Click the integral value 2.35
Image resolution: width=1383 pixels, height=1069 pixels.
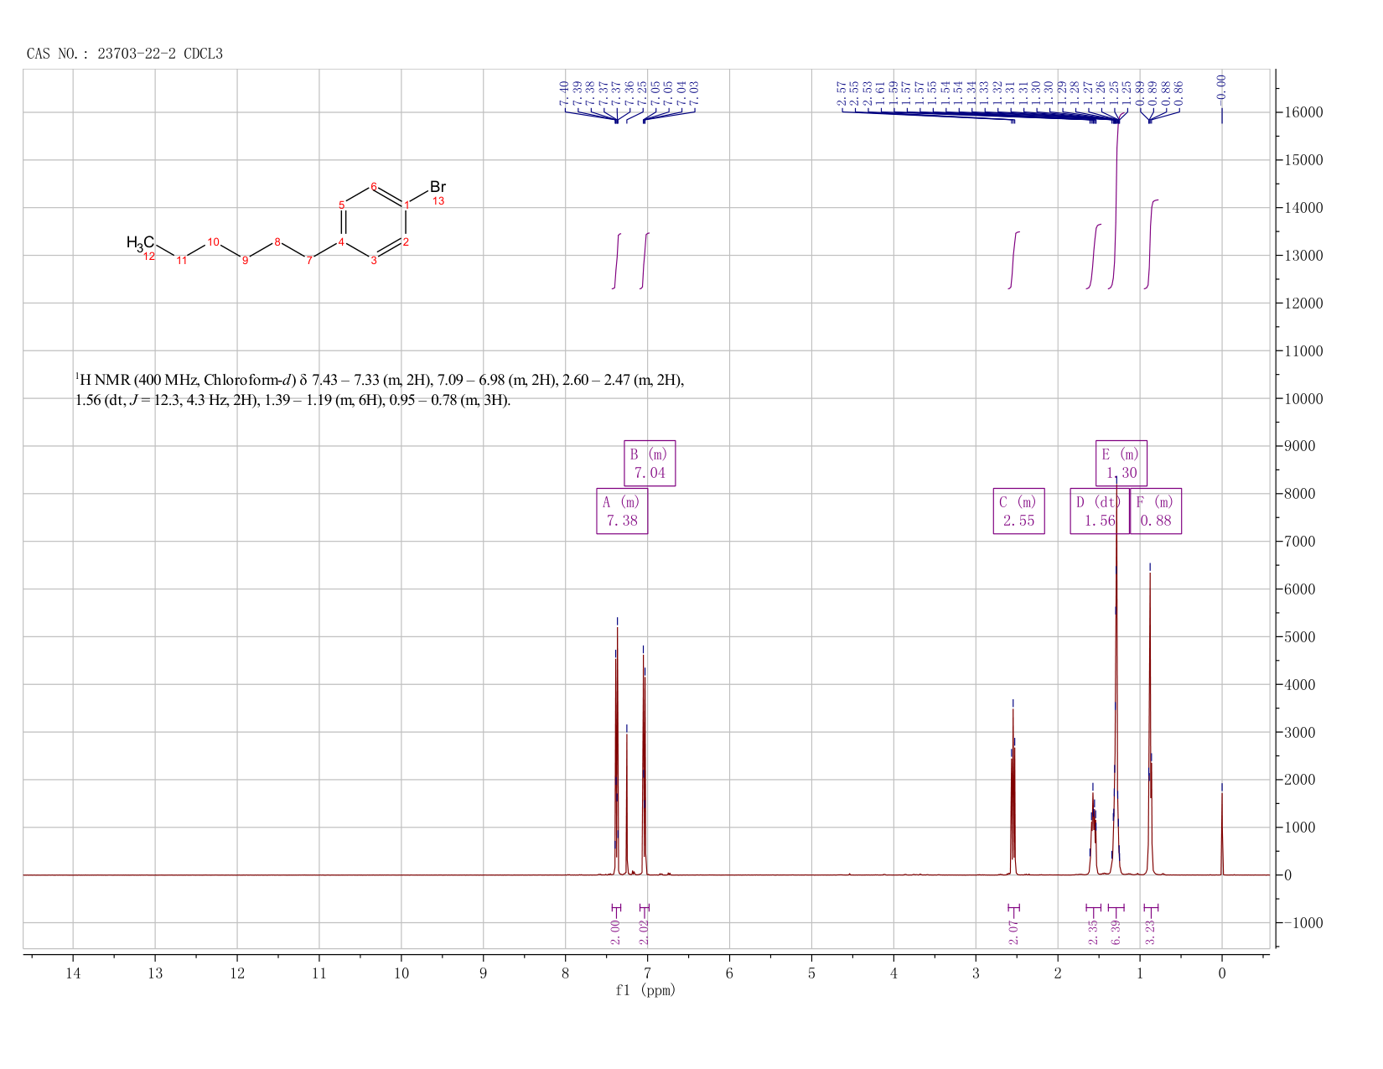pyautogui.click(x=1092, y=932)
